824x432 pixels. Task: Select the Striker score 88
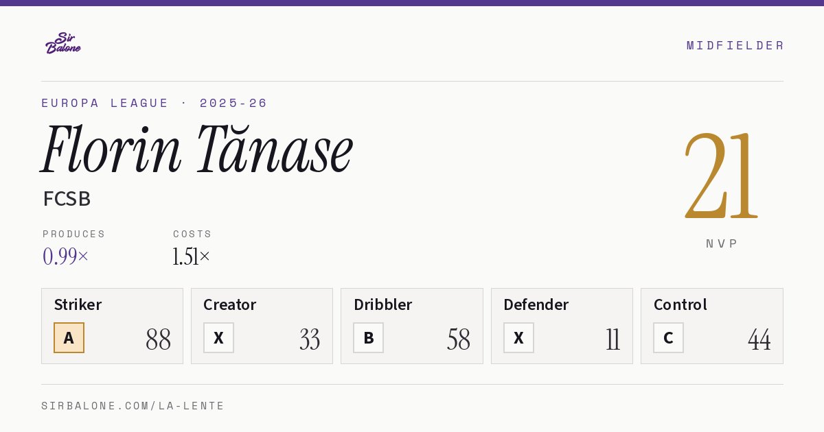[159, 339]
